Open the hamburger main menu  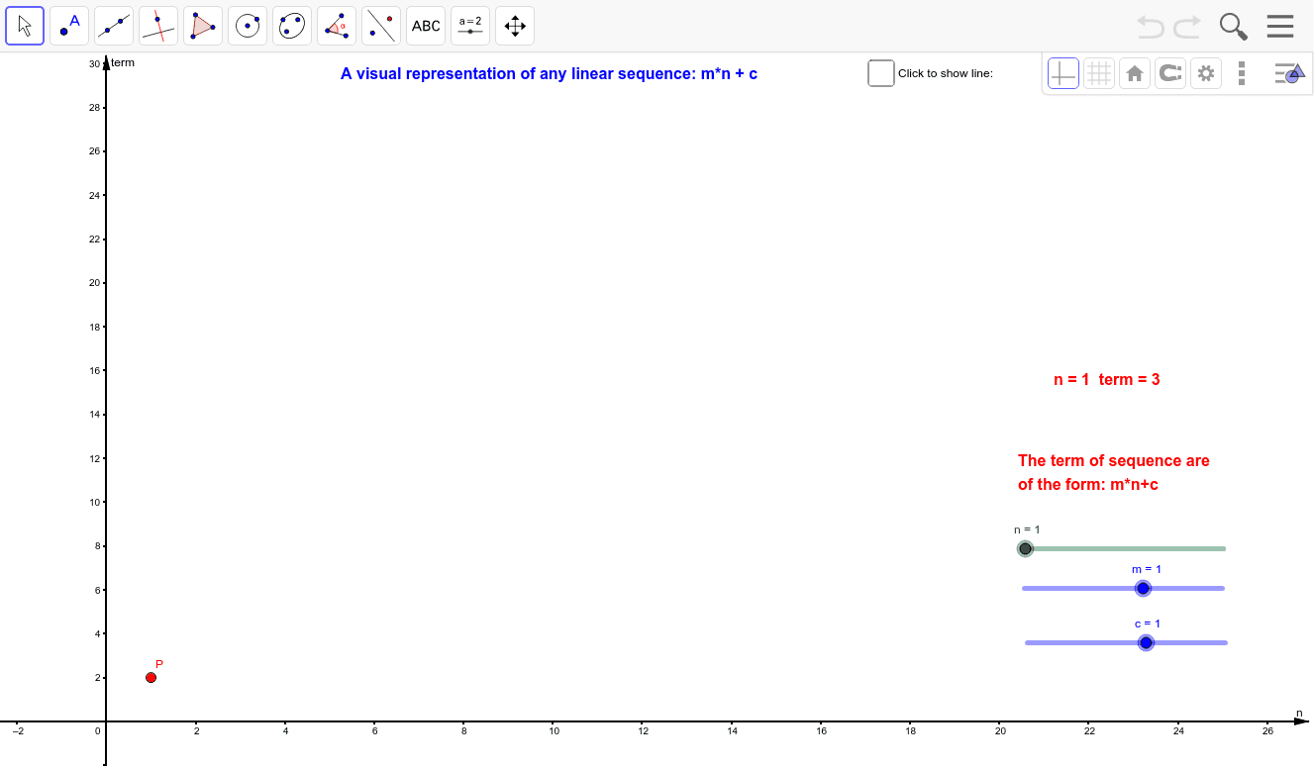click(1280, 26)
